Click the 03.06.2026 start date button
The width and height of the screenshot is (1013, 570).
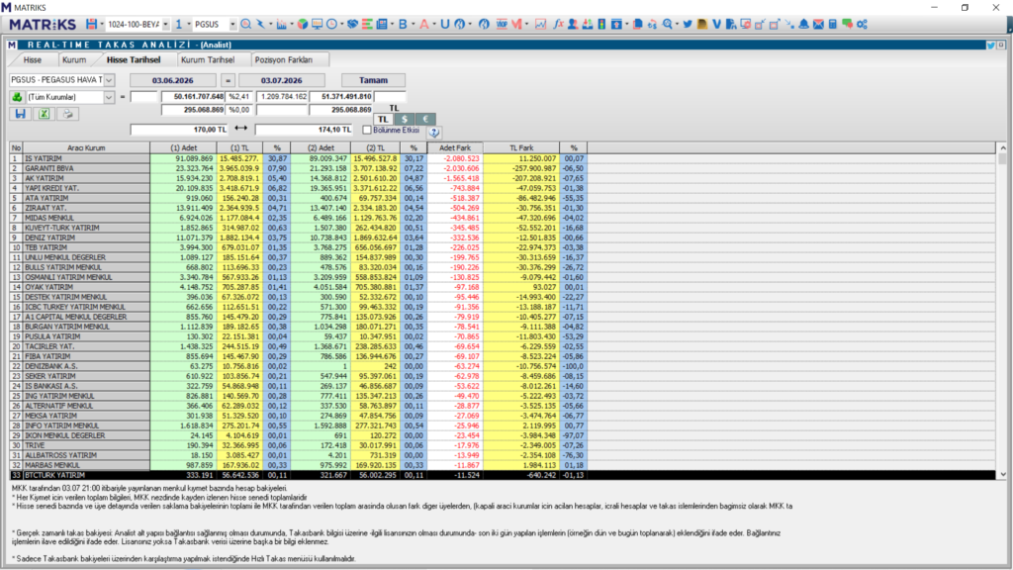click(173, 80)
